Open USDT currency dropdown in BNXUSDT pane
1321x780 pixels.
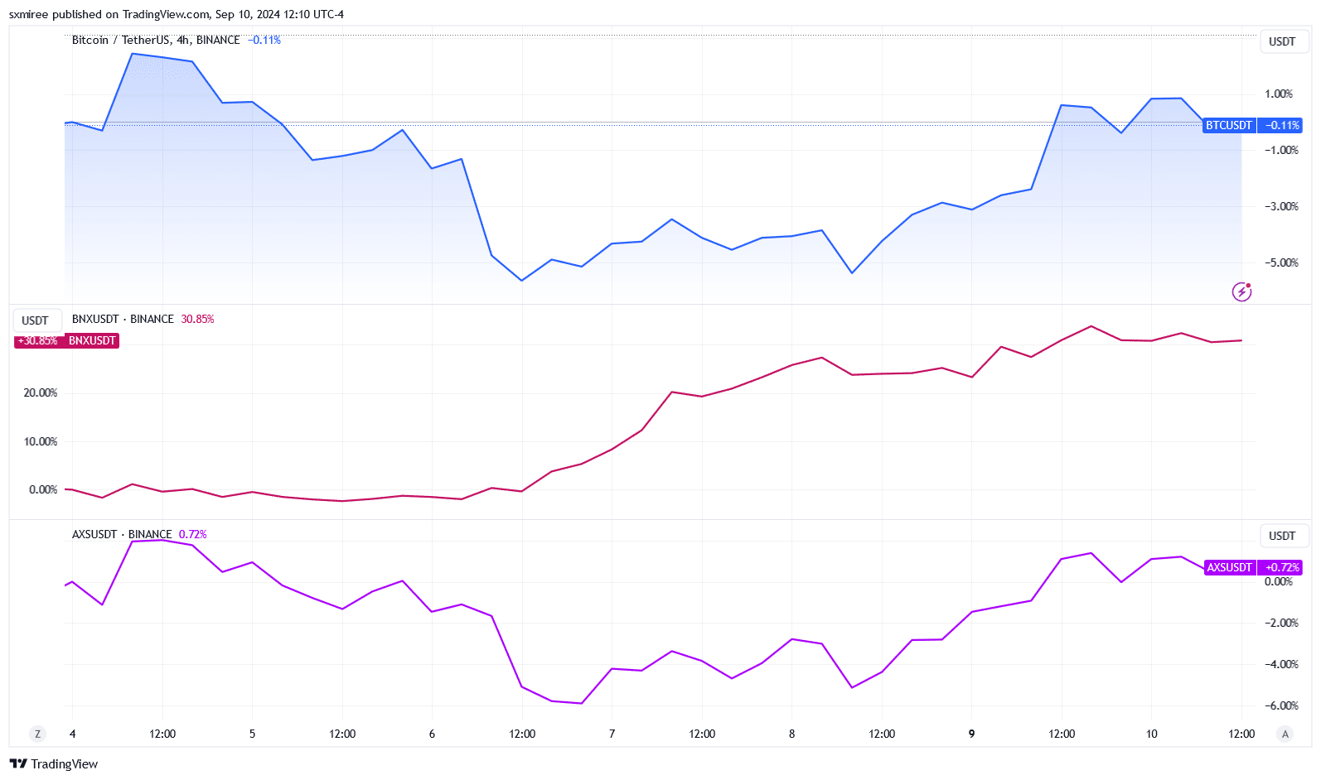pos(35,320)
